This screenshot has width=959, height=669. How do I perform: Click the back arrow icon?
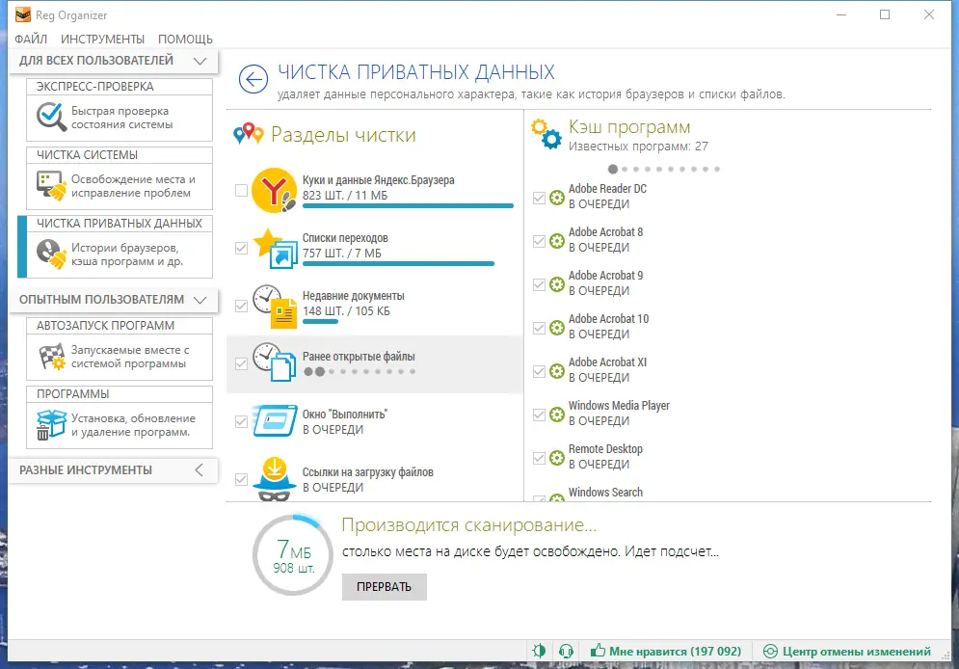[x=253, y=79]
